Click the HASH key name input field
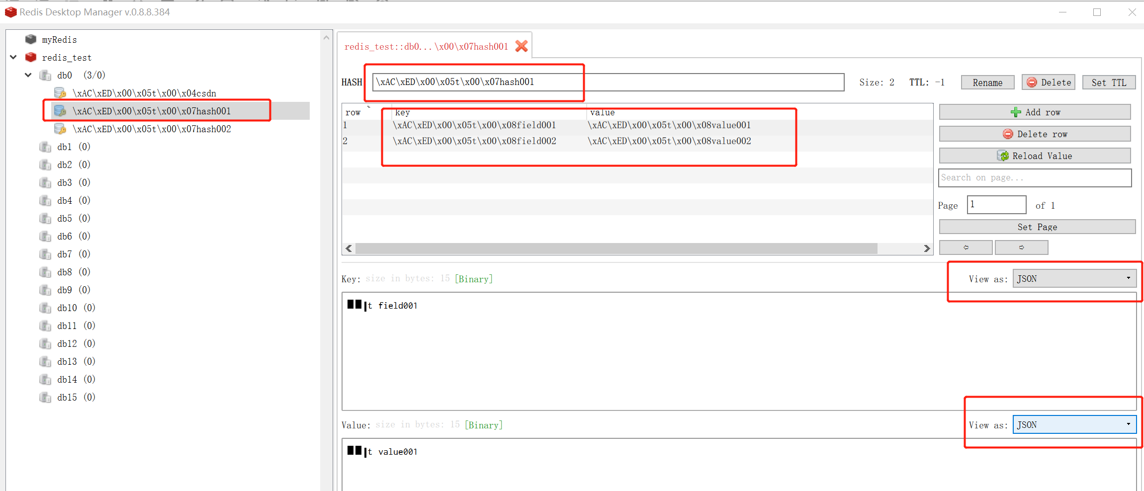Image resolution: width=1144 pixels, height=491 pixels. 608,82
